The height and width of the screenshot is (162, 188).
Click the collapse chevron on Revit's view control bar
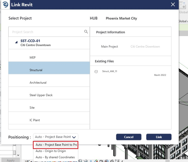coord(122,161)
